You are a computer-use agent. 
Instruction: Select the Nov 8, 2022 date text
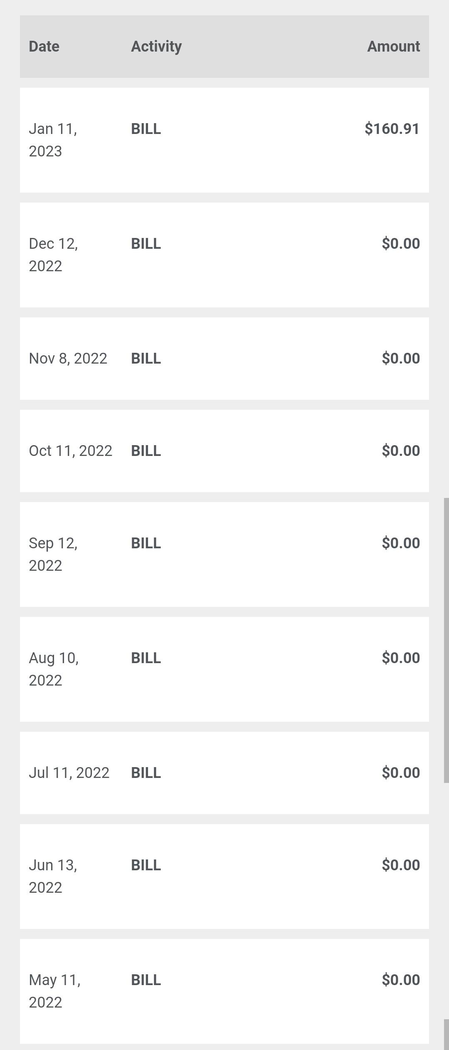click(68, 359)
